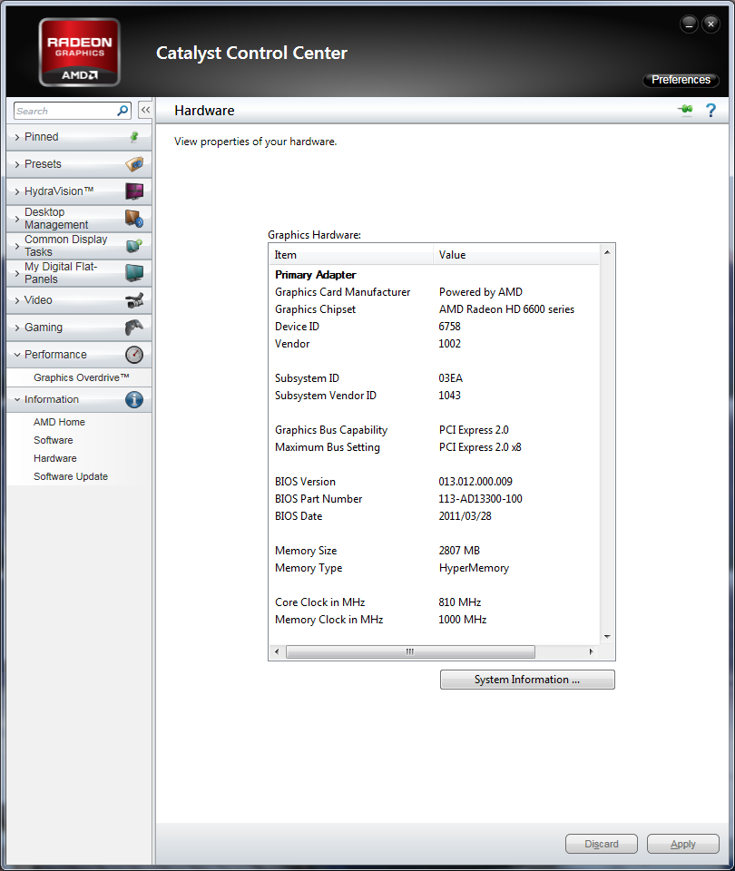Image resolution: width=735 pixels, height=871 pixels.
Task: Click the Item column header
Action: point(350,255)
